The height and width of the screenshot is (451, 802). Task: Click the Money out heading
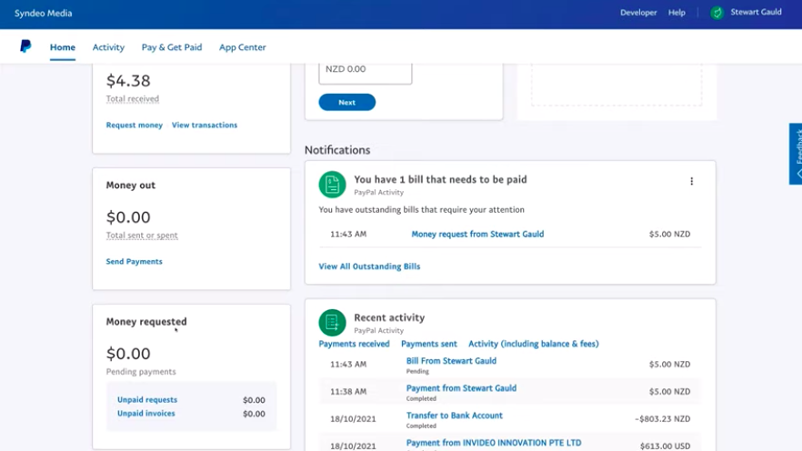(x=130, y=185)
